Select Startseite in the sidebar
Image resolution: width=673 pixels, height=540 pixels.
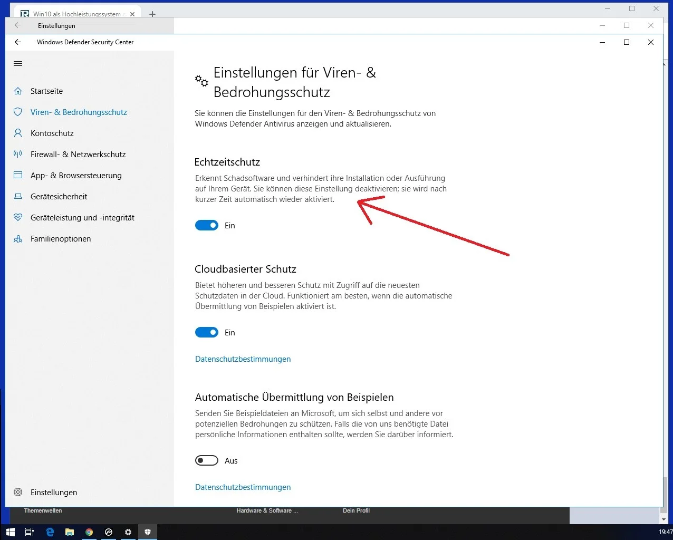click(x=46, y=91)
